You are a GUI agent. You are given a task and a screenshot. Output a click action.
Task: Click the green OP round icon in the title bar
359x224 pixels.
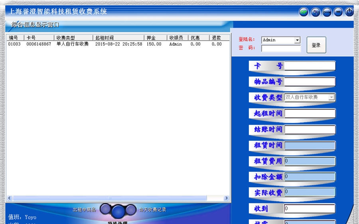coord(304,12)
